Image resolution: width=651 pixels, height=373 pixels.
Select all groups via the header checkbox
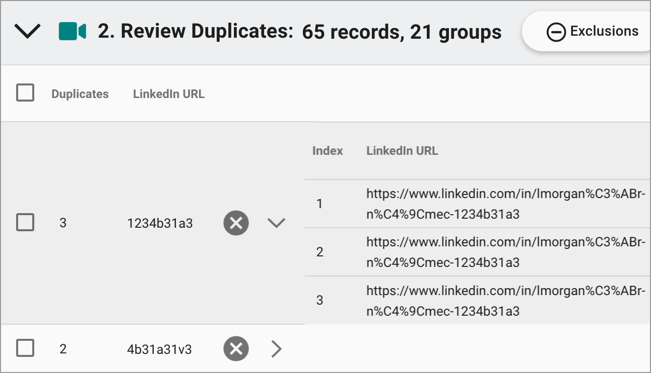point(25,93)
